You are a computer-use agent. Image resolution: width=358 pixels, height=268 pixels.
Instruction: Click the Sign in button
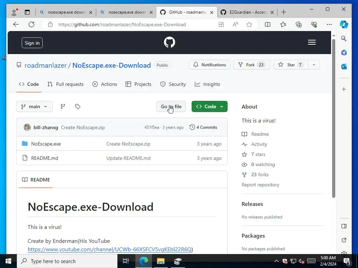[32, 43]
